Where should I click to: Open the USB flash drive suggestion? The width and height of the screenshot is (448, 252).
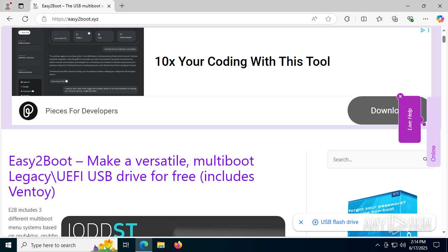pyautogui.click(x=335, y=222)
